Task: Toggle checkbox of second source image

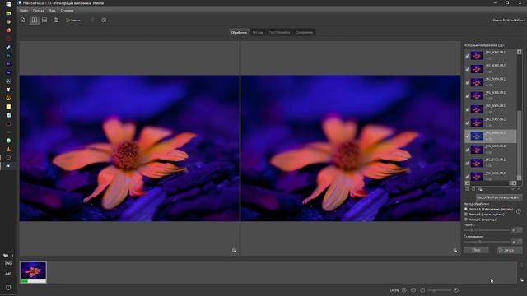Action: tap(467, 69)
